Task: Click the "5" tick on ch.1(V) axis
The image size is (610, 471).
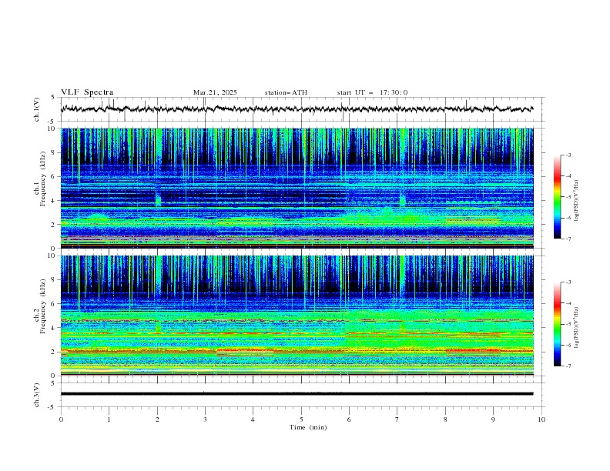Action: point(53,97)
